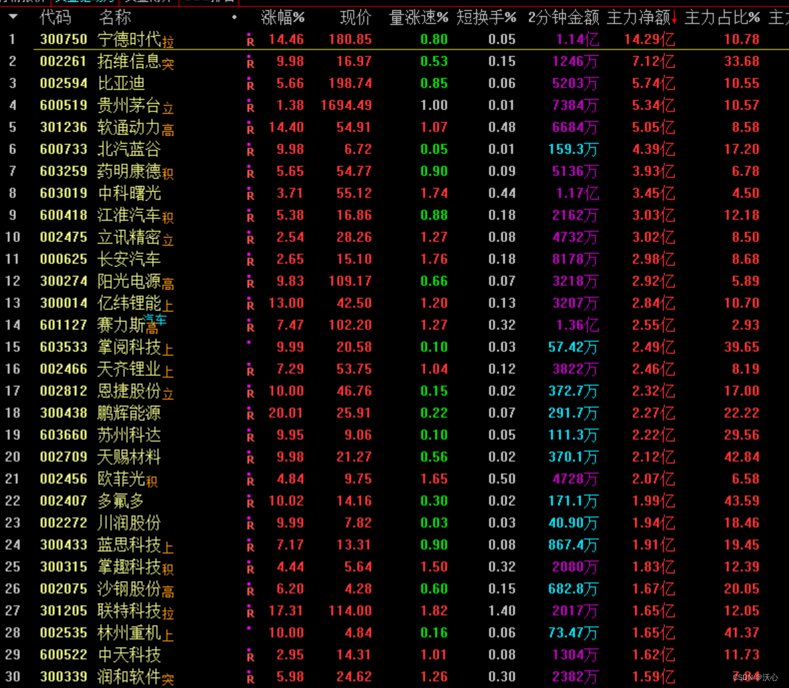Sort by the 代码 column header
789x688 pixels.
55,17
